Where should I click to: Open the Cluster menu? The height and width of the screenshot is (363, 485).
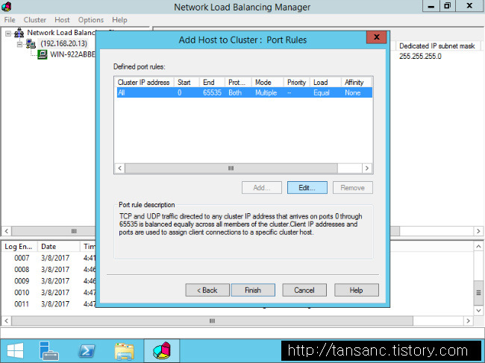35,20
